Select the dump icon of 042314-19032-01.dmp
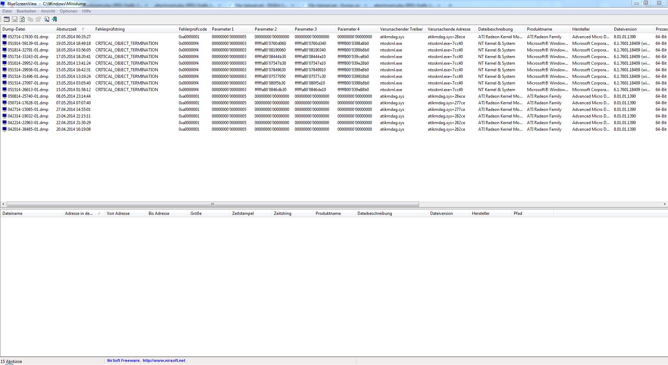 [5, 116]
